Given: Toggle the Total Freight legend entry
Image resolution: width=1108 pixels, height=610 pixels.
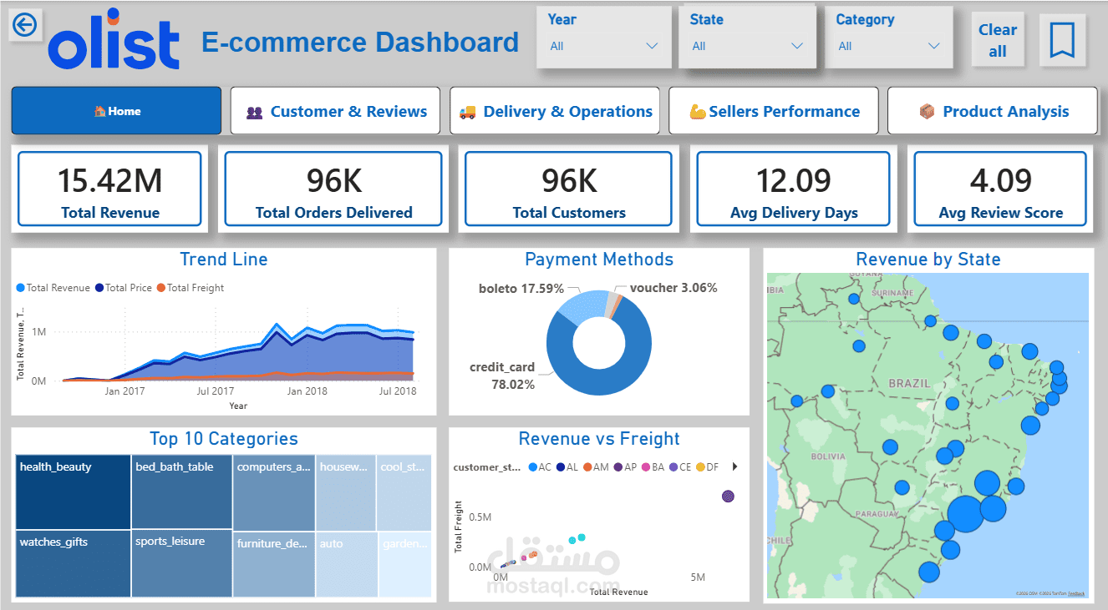Looking at the screenshot, I should point(190,288).
